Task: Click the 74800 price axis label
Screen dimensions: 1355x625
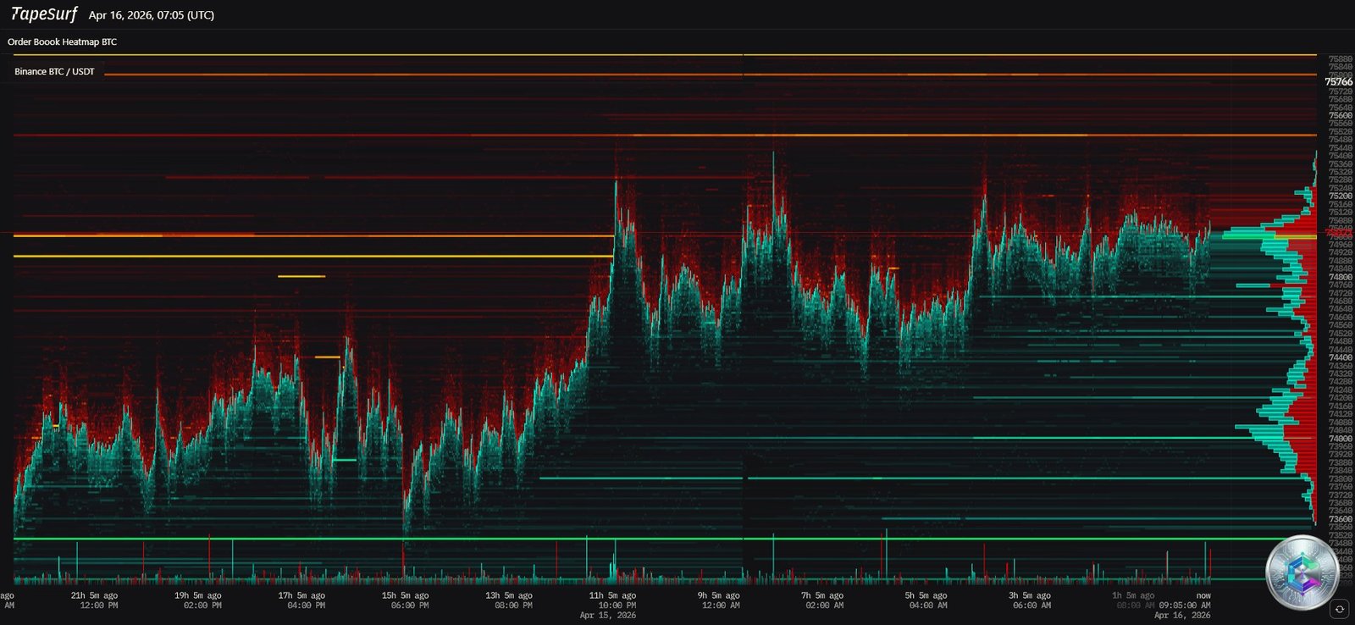Action: 1341,277
